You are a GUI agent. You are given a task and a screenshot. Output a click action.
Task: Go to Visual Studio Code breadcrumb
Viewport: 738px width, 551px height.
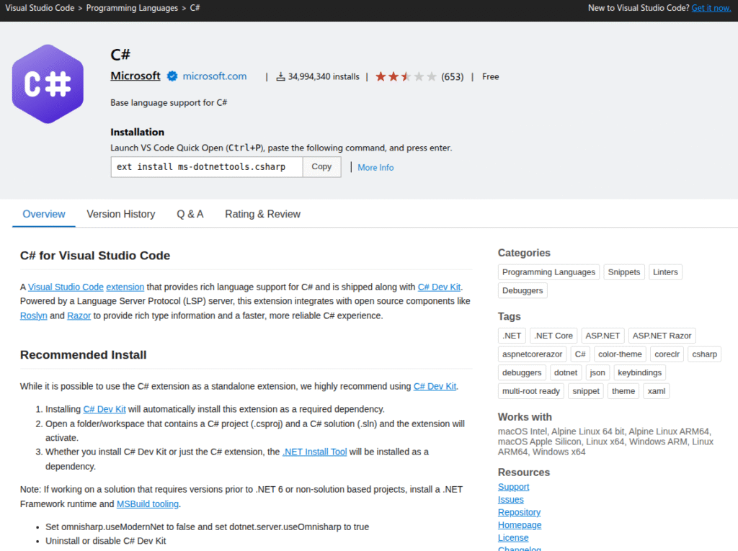40,8
